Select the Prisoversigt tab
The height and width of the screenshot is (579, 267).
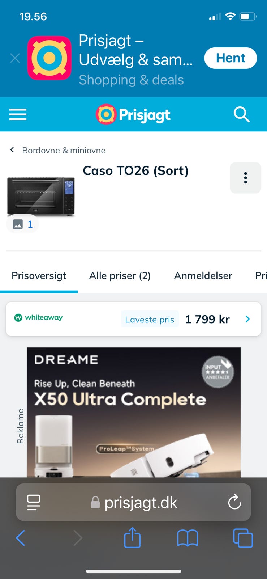click(39, 276)
